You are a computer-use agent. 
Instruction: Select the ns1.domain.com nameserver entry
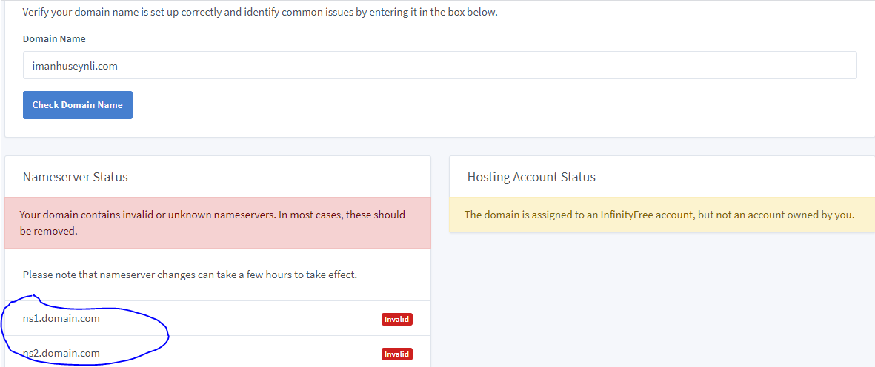pos(61,318)
